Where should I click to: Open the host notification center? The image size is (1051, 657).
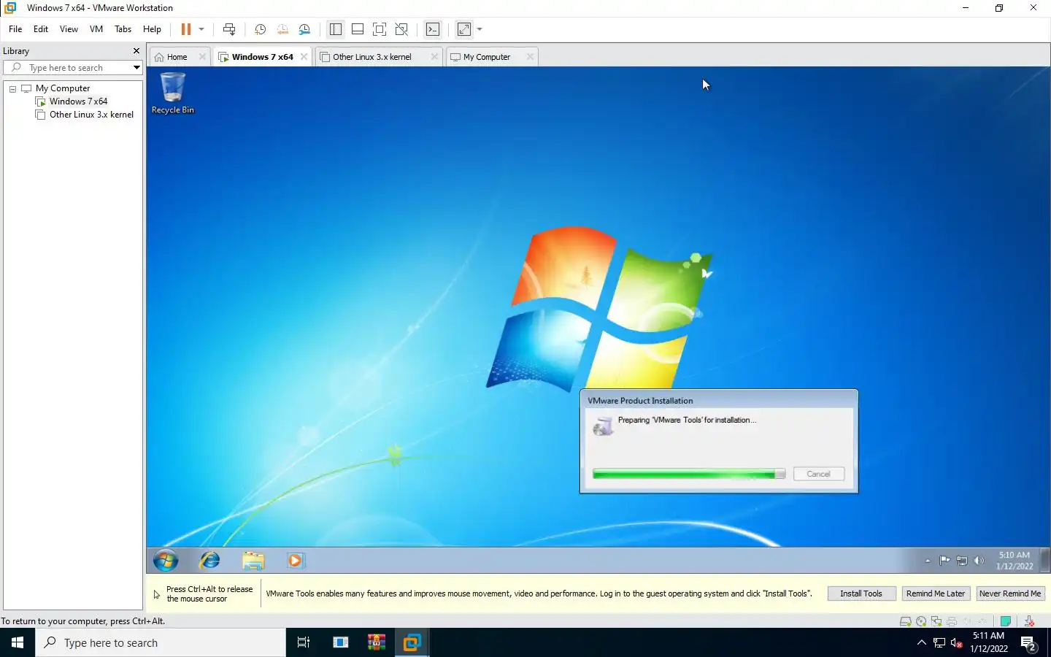coord(1029,644)
